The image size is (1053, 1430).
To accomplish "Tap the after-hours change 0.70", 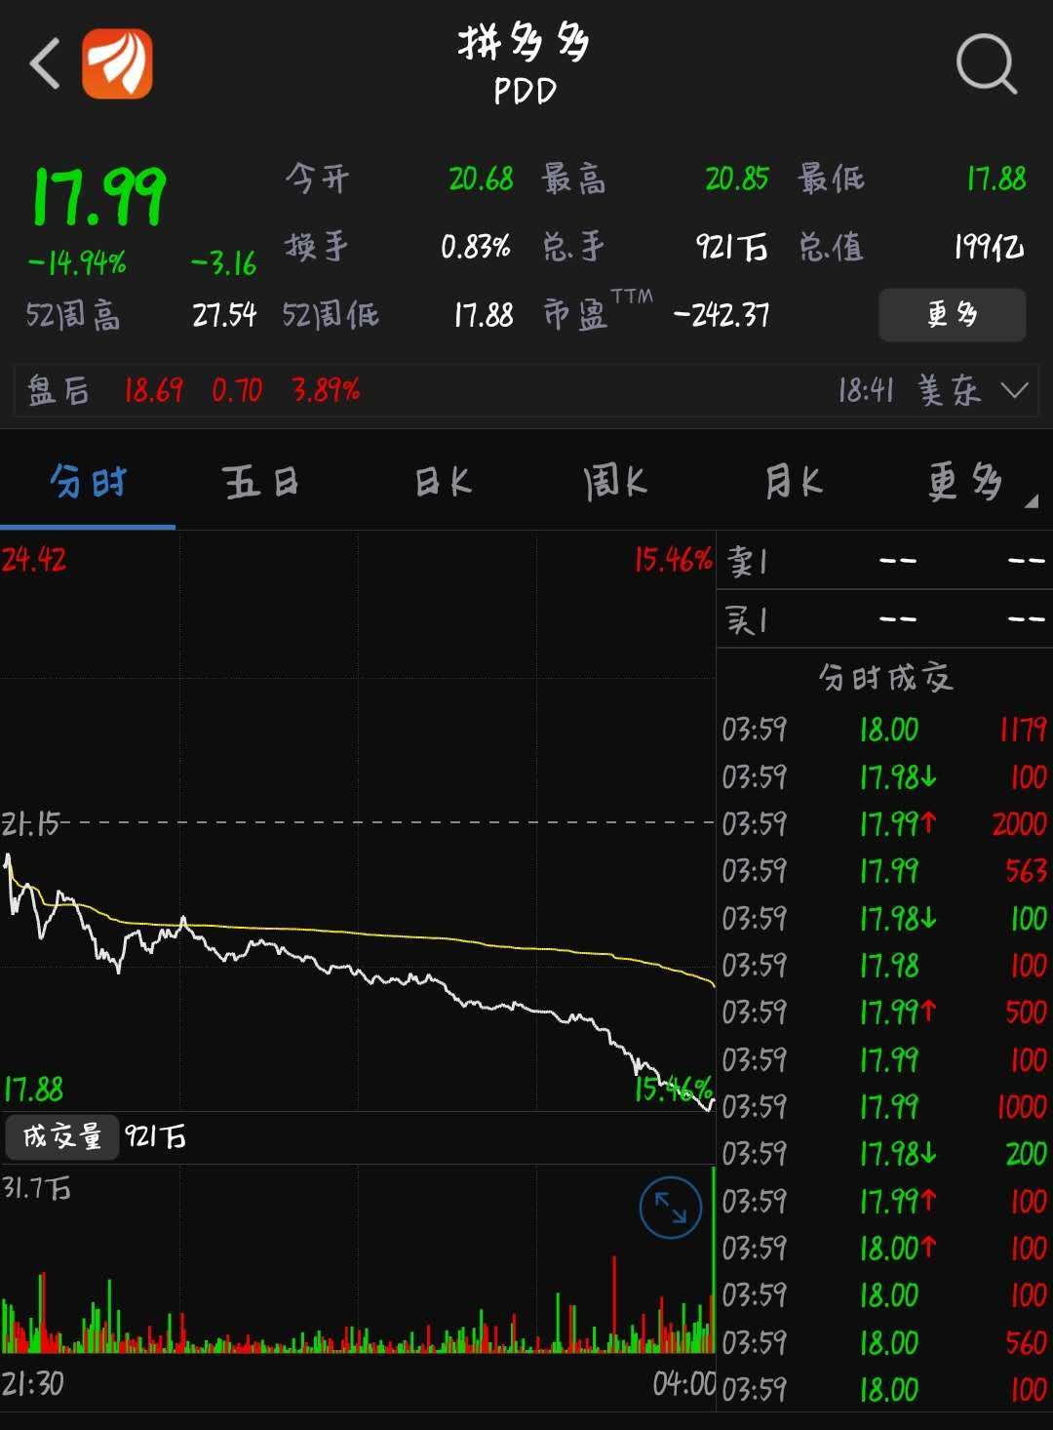I will [237, 391].
